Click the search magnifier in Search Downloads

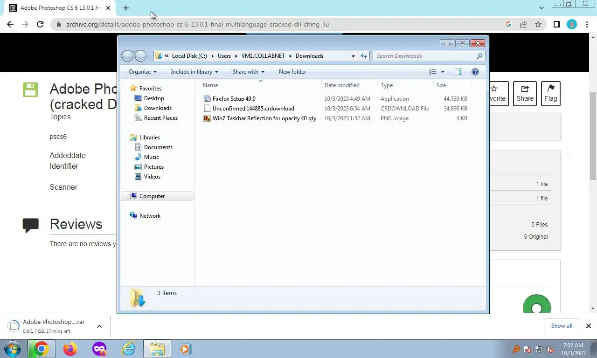479,56
